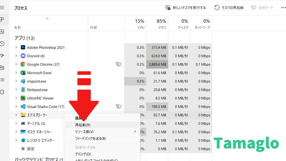Screen dimensions: 286x161
Task: Click the ターミナル icon
Action: click(23, 123)
